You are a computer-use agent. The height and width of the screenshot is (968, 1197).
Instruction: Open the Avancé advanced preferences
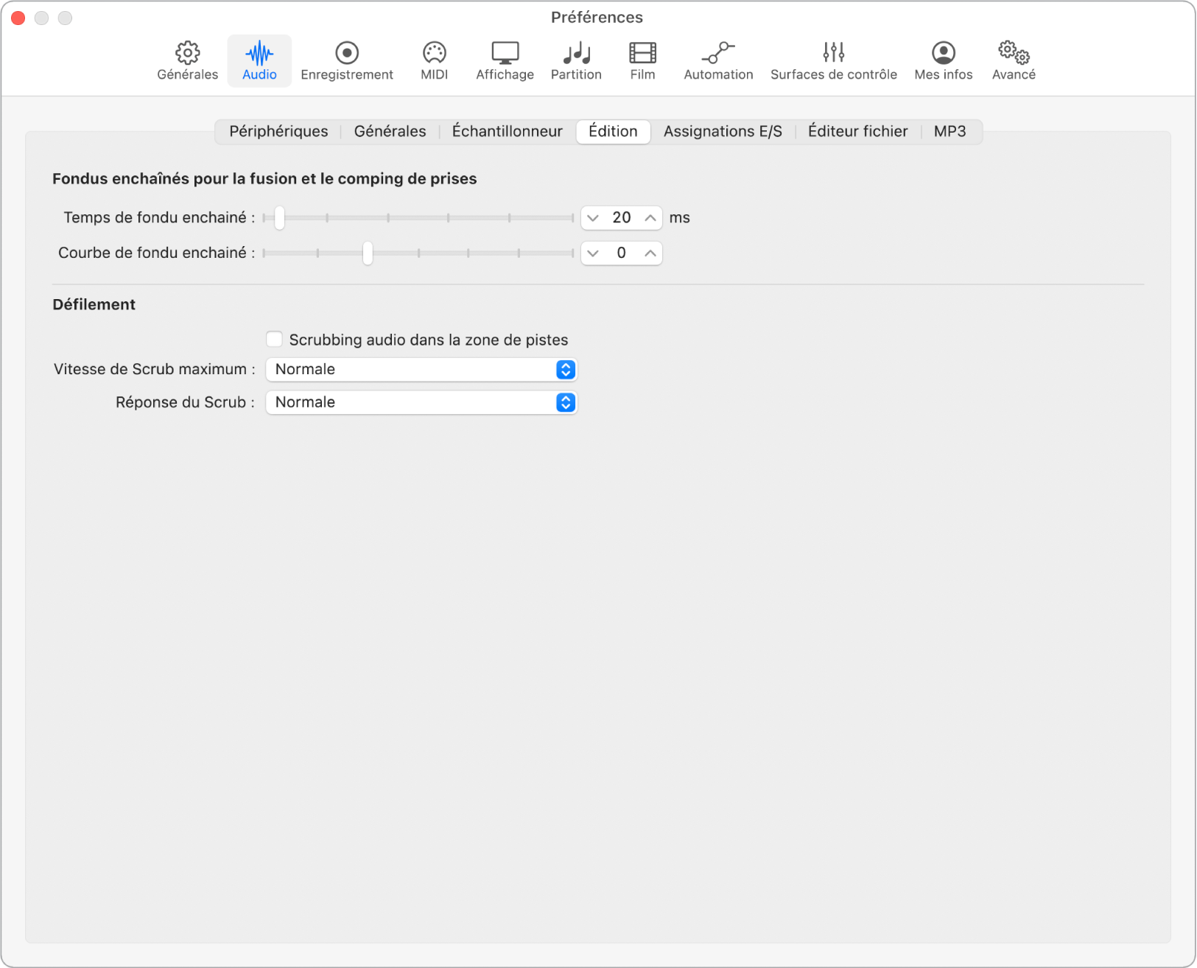click(x=1014, y=60)
